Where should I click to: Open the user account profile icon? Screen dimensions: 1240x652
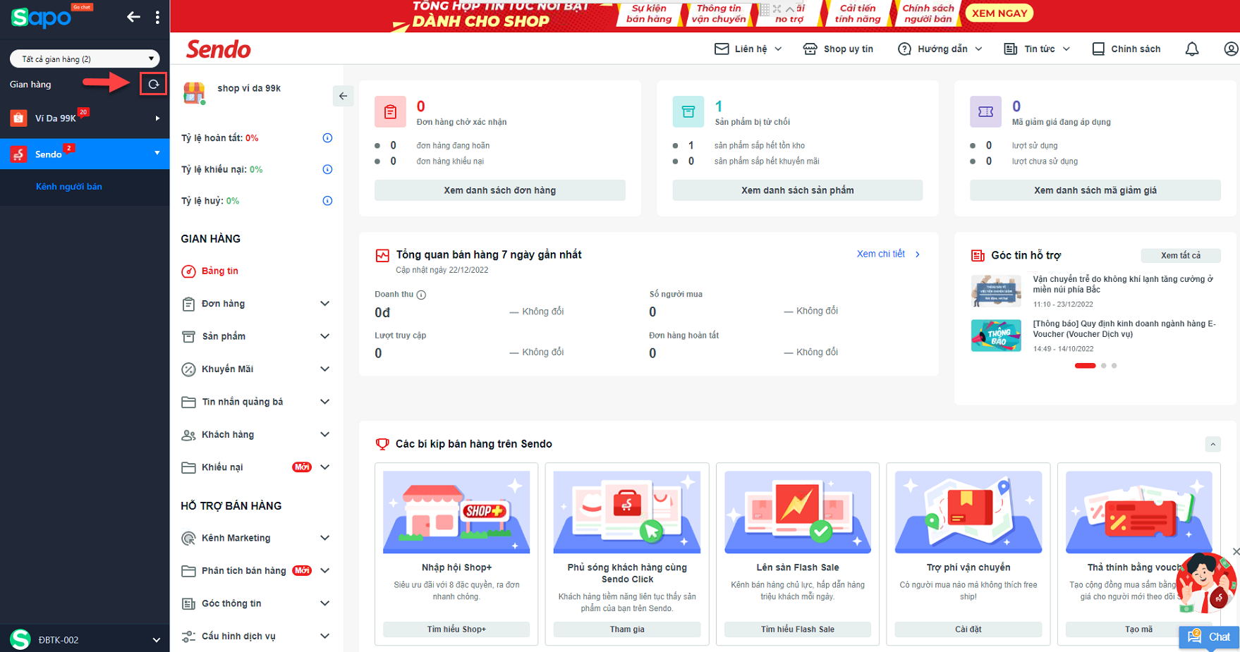click(1231, 49)
